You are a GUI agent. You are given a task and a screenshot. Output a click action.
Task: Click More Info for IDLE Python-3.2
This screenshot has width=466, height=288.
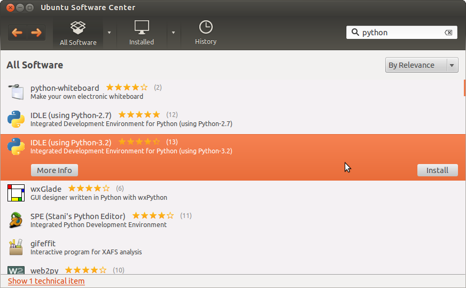(55, 170)
